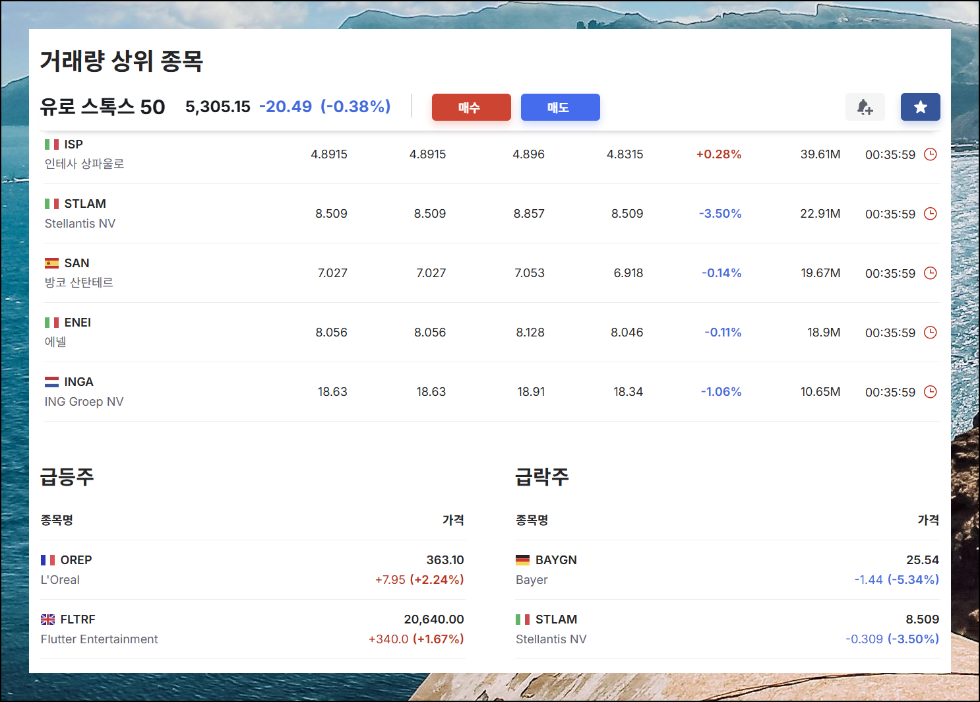980x702 pixels.
Task: Click OREP's price 363.10
Action: (445, 560)
